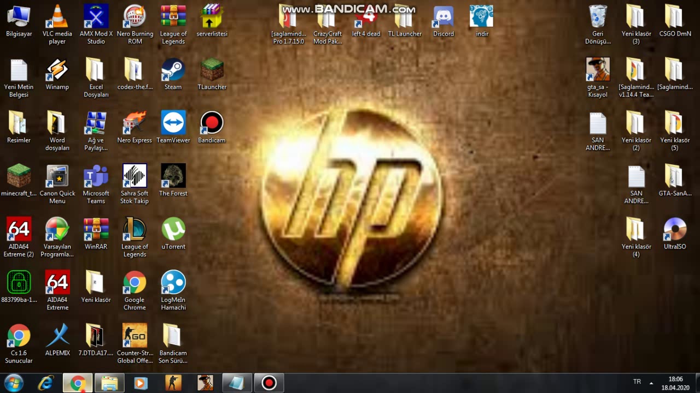Open Canon Quick Menu shortcut
700x393 pixels.
tap(57, 184)
